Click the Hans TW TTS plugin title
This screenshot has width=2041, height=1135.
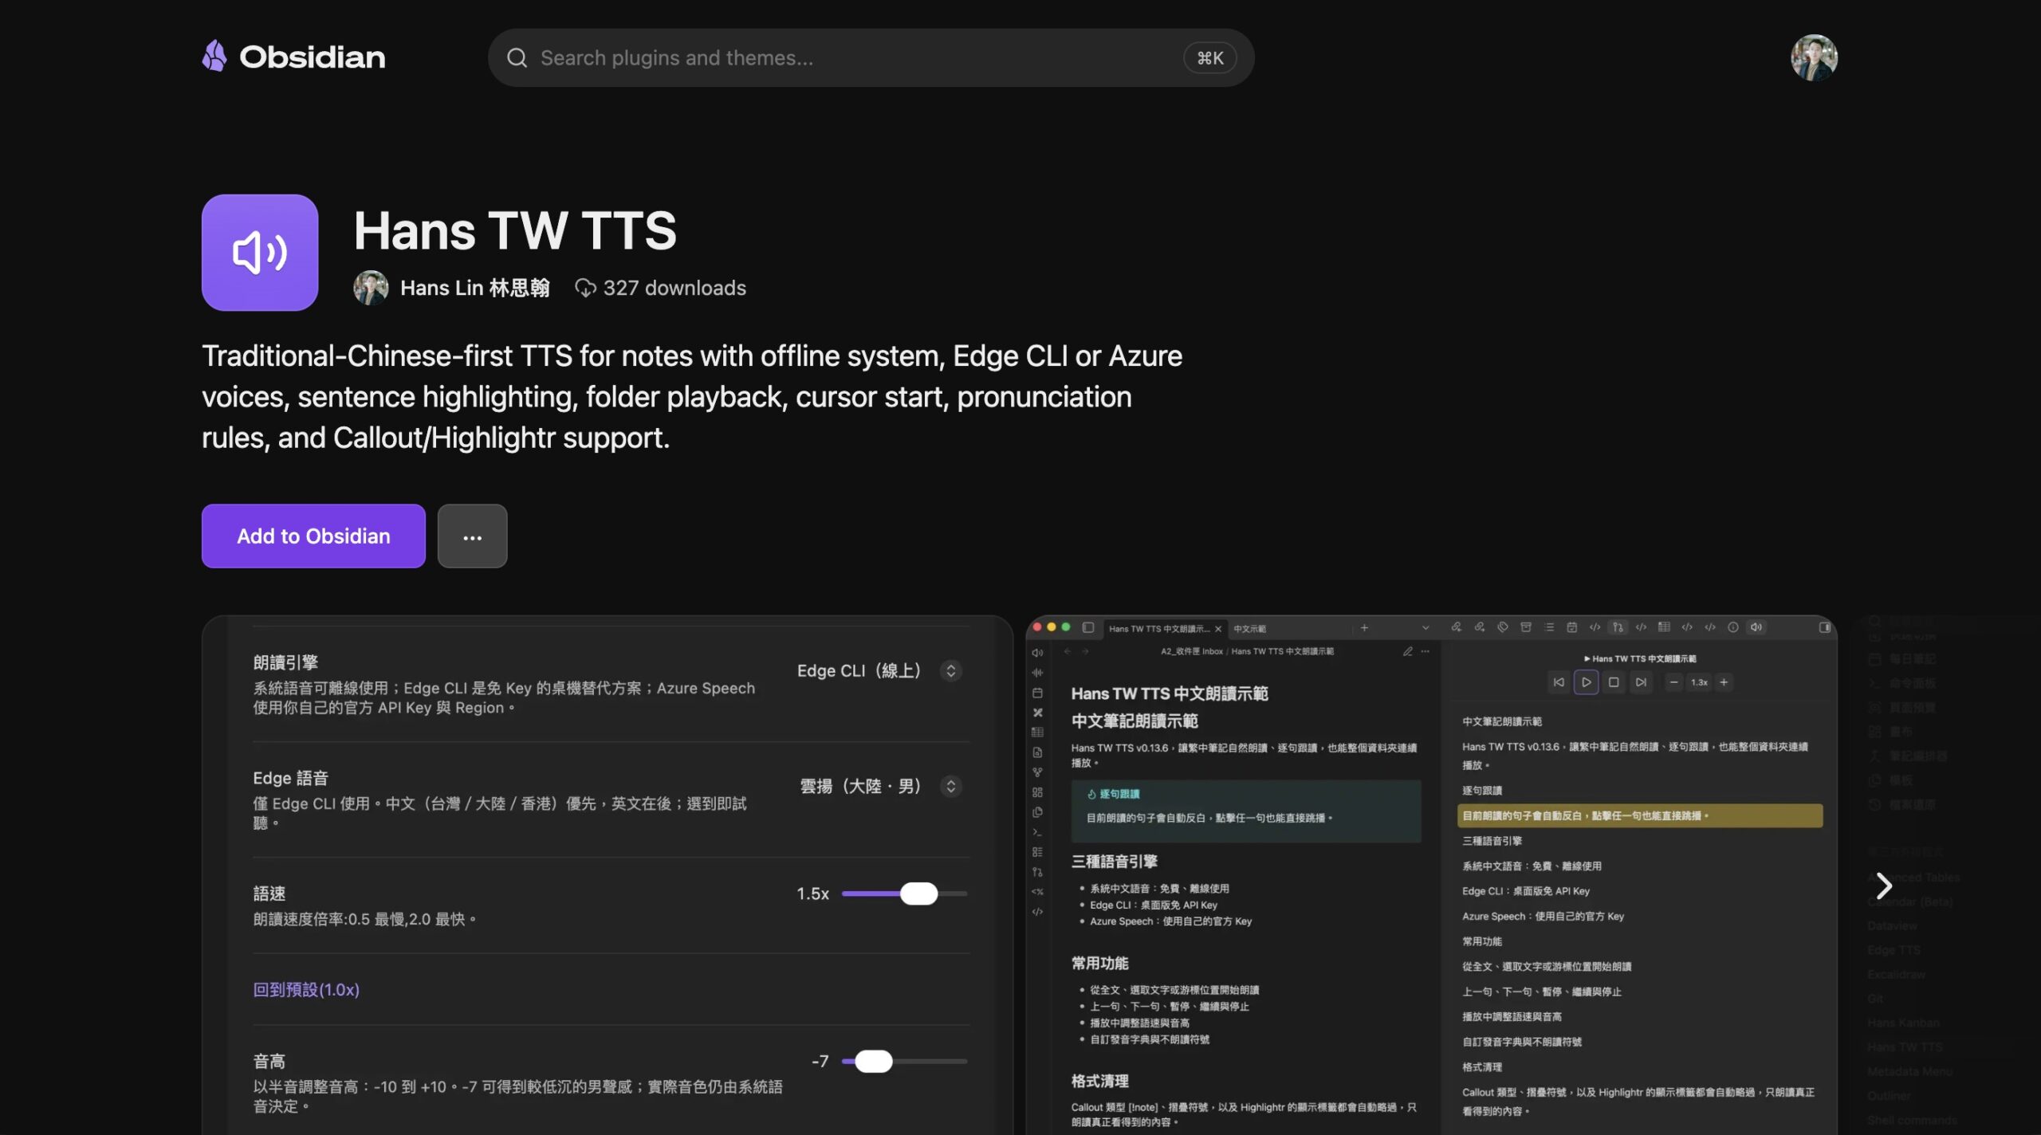[x=515, y=230]
